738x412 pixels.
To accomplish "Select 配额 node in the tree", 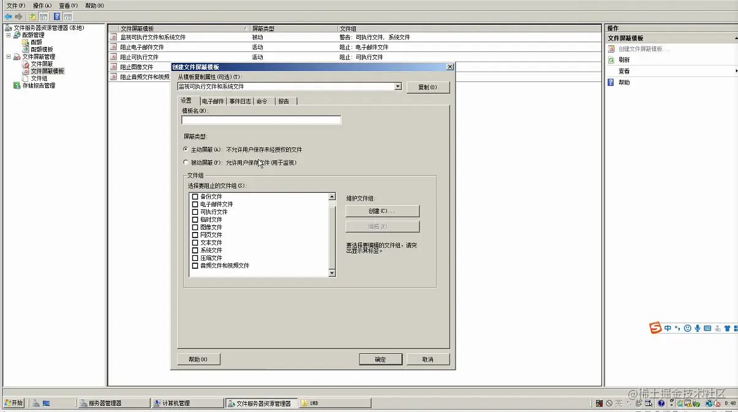I will coord(37,42).
